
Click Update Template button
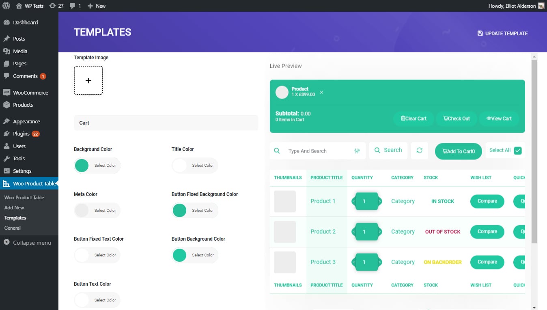click(502, 33)
